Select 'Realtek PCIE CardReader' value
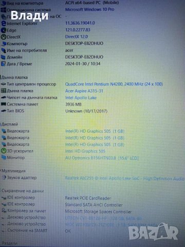This screenshot has width=185, height=247. [x=88, y=198]
